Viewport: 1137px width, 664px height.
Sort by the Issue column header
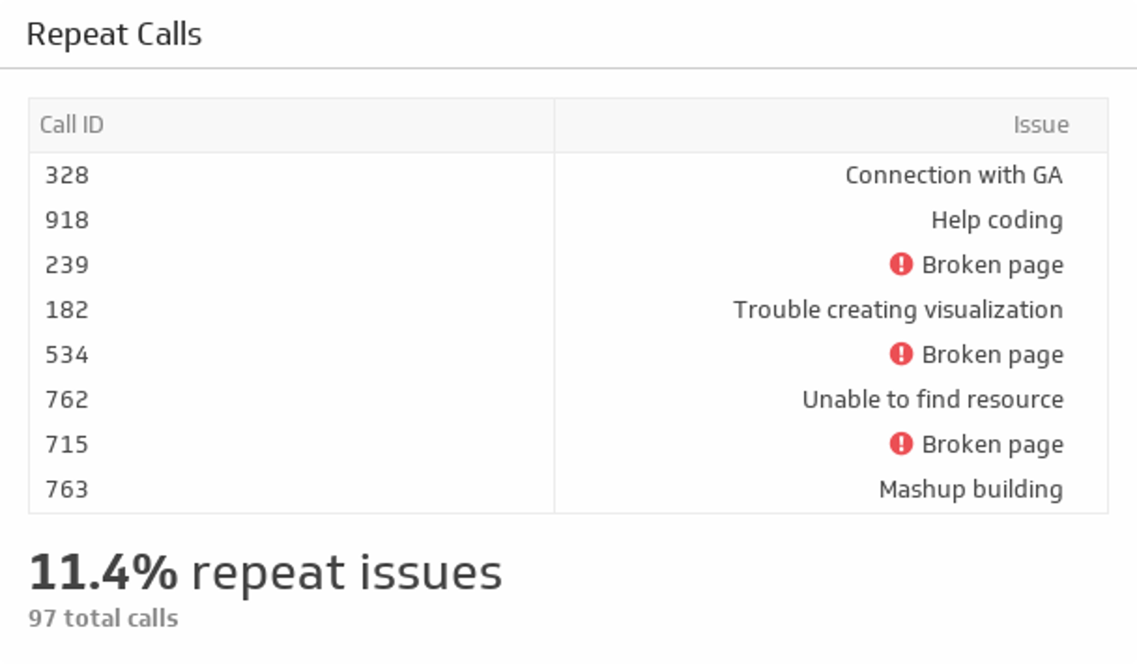tap(1042, 124)
